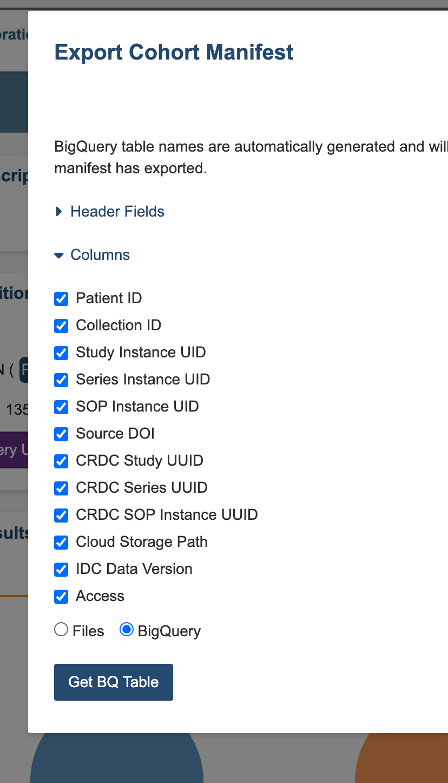The height and width of the screenshot is (783, 448).
Task: Toggle the Series Instance UID checkbox
Action: tap(61, 380)
